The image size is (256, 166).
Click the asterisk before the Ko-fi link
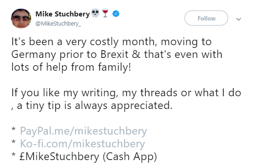click(14, 142)
